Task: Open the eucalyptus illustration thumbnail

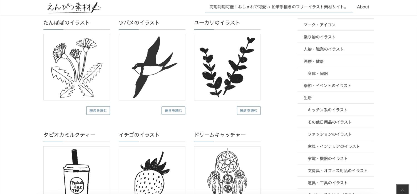Action: pyautogui.click(x=227, y=67)
